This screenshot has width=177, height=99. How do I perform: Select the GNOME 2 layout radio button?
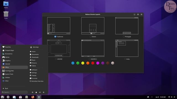(90, 59)
